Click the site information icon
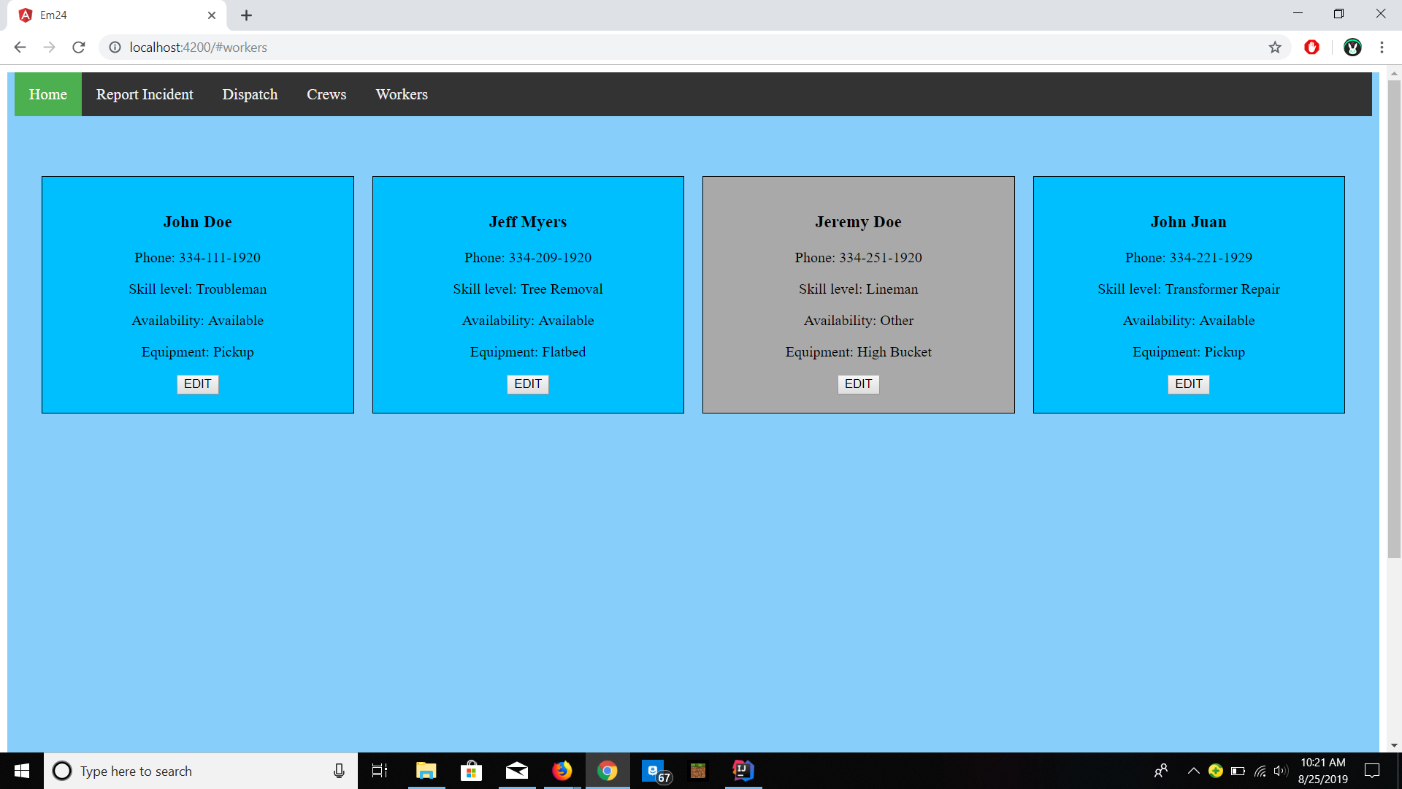 tap(115, 47)
